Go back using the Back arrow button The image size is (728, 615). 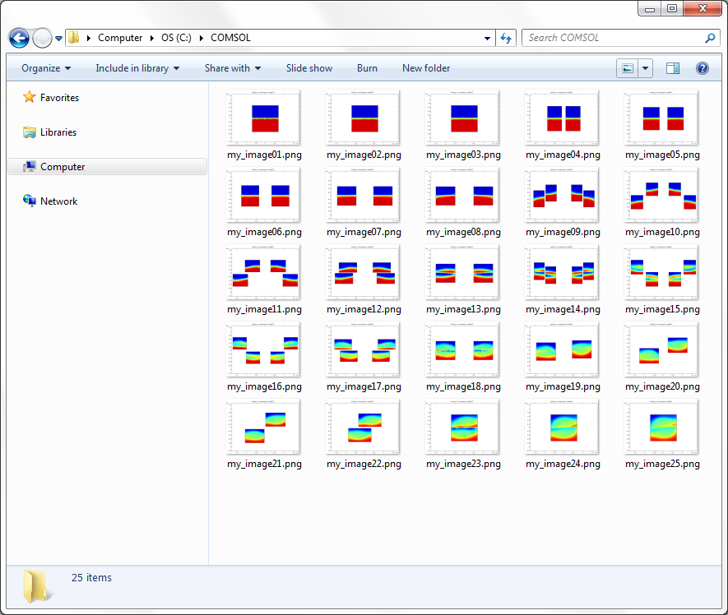click(19, 38)
